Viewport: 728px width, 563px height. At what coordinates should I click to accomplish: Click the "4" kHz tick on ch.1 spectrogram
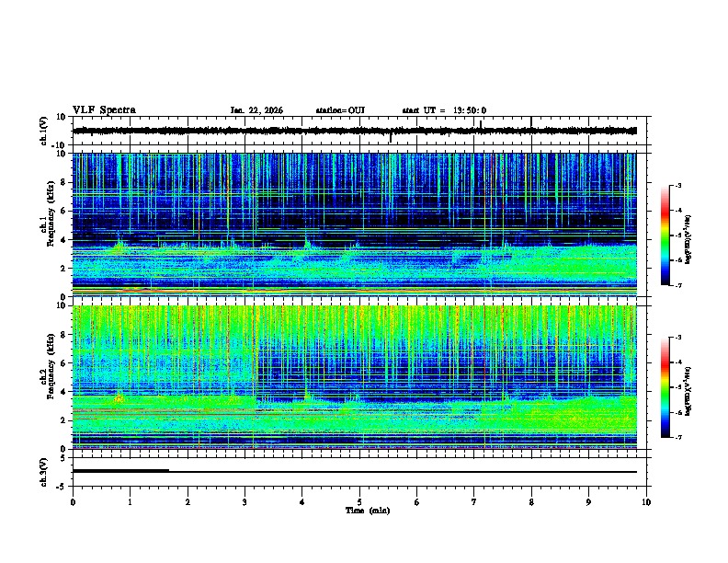click(x=64, y=240)
